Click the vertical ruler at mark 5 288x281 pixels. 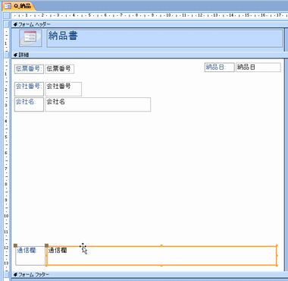coord(6,137)
